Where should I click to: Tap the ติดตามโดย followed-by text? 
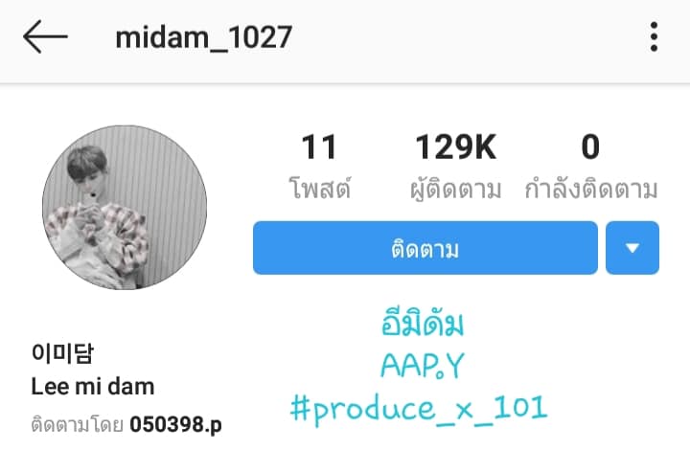(77, 424)
